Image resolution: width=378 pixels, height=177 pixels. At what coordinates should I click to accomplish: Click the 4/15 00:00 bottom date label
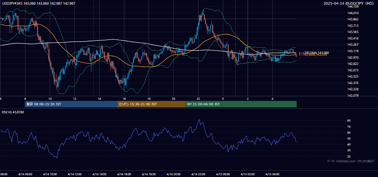coord(223,174)
